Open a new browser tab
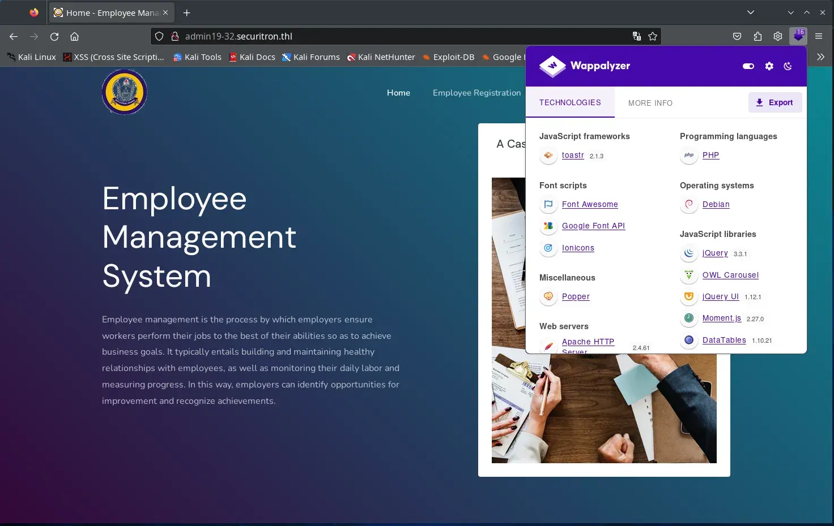This screenshot has width=834, height=526. (x=186, y=12)
